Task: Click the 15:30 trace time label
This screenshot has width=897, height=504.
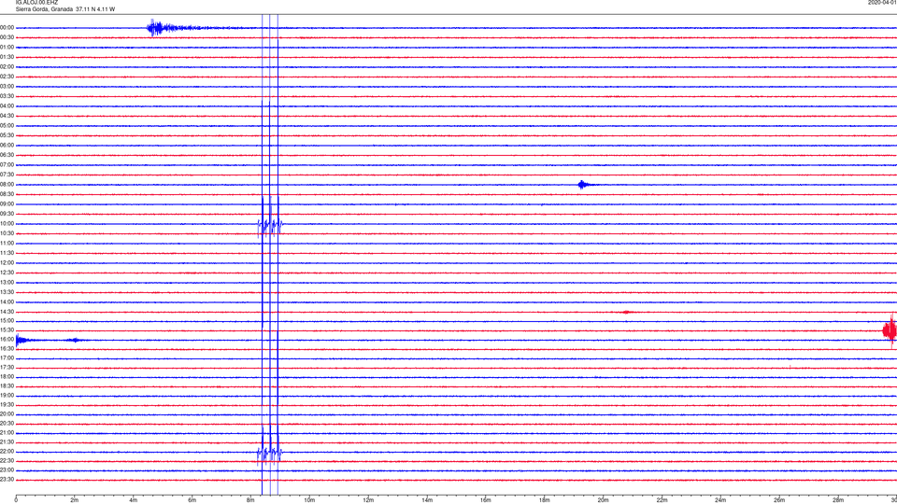Action: pyautogui.click(x=7, y=329)
